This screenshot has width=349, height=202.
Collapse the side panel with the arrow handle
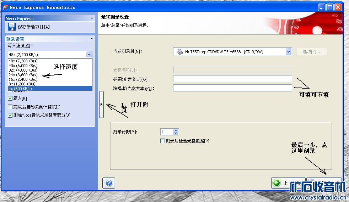pyautogui.click(x=101, y=104)
